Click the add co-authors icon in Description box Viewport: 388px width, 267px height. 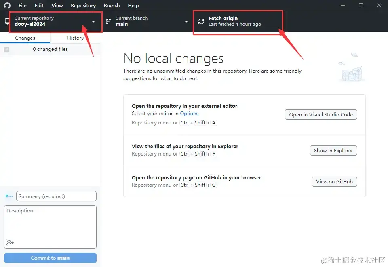click(x=10, y=242)
